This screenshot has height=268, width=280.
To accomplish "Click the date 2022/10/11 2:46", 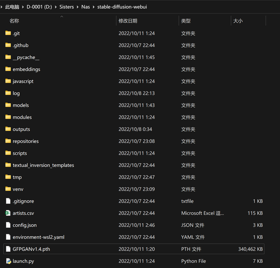I will (x=137, y=225).
